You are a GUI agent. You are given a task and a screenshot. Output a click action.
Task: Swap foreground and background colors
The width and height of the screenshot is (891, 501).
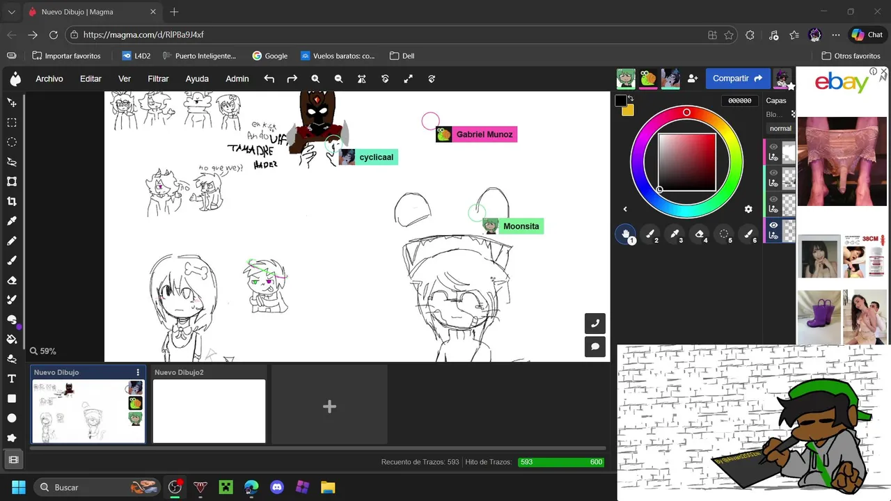pyautogui.click(x=631, y=98)
